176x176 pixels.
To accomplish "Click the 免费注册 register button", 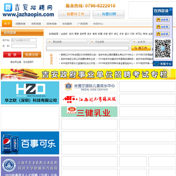I will 32,55.
